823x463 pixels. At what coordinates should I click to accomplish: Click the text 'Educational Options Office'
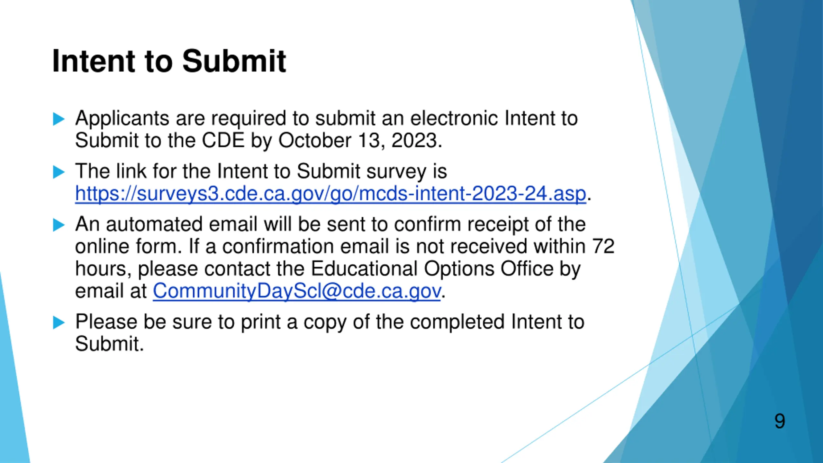point(432,268)
